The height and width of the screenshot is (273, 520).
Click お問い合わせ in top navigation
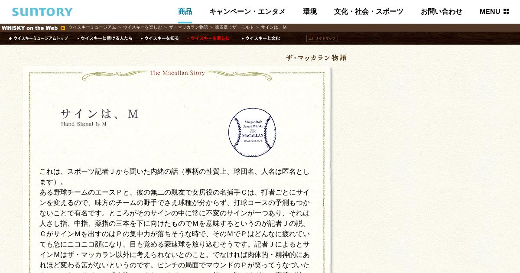click(x=442, y=12)
